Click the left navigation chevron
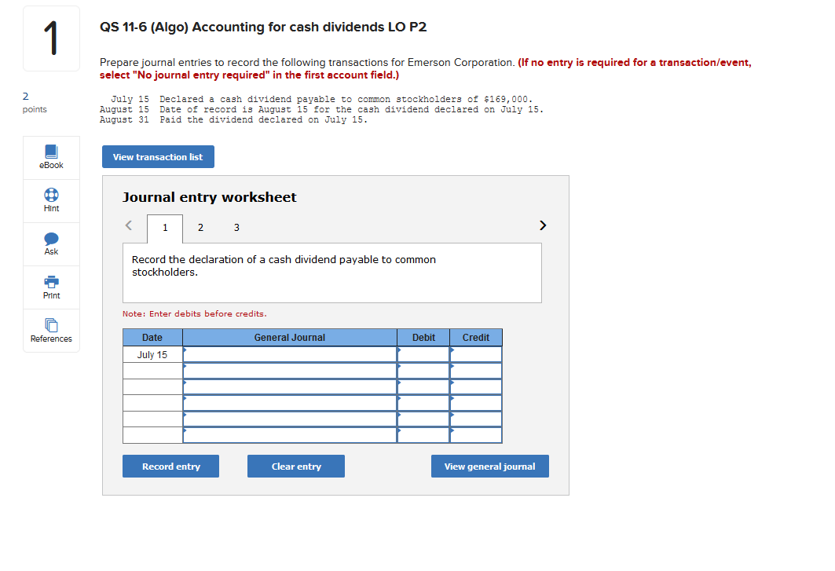Viewport: 835px width, 571px height. 128,225
